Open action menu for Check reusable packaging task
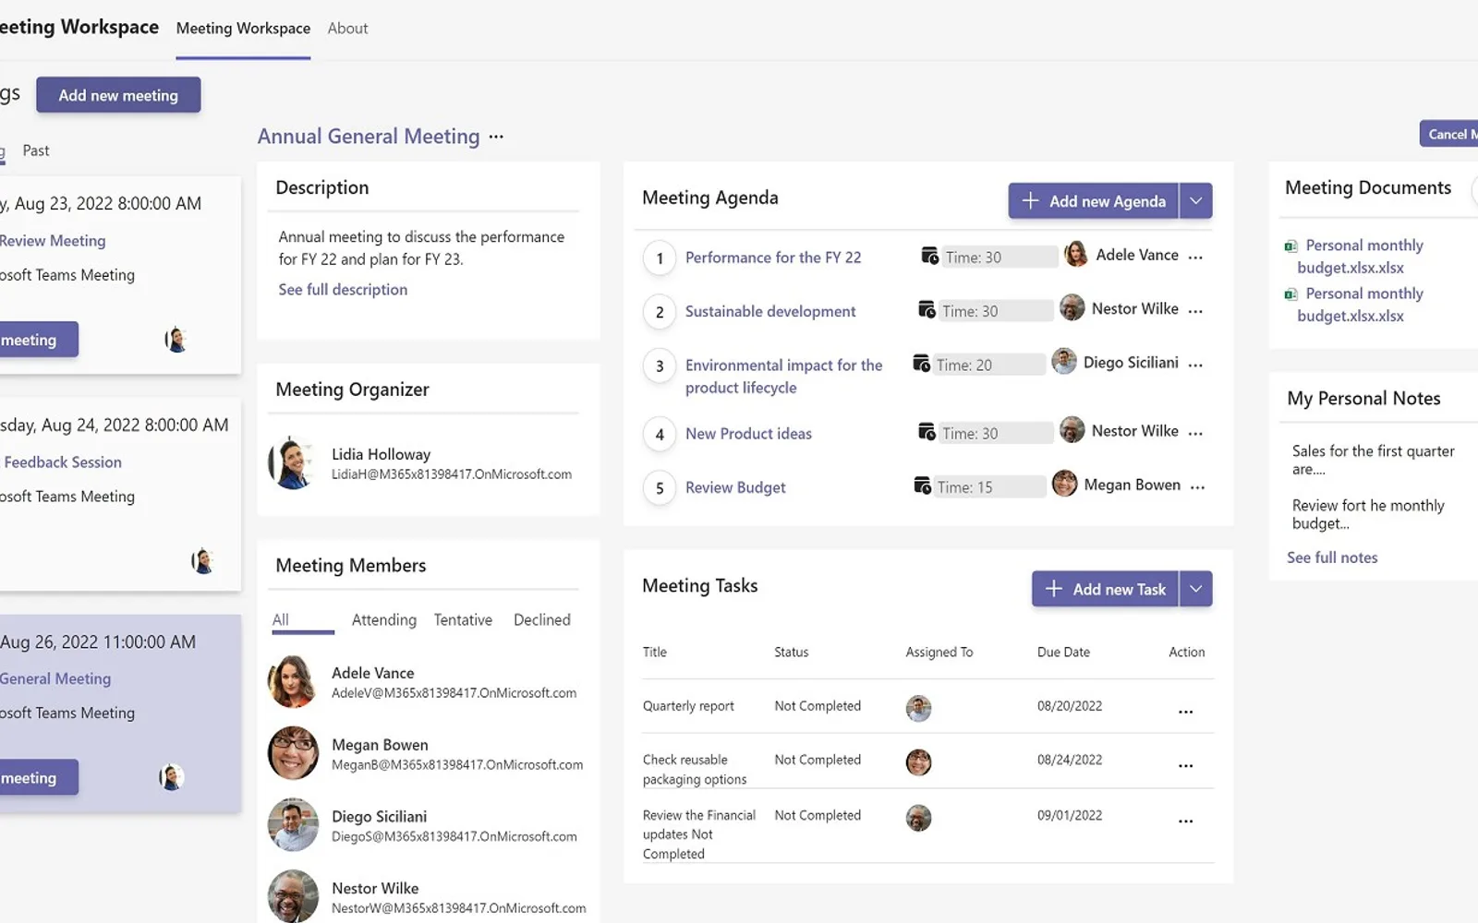 (1185, 765)
